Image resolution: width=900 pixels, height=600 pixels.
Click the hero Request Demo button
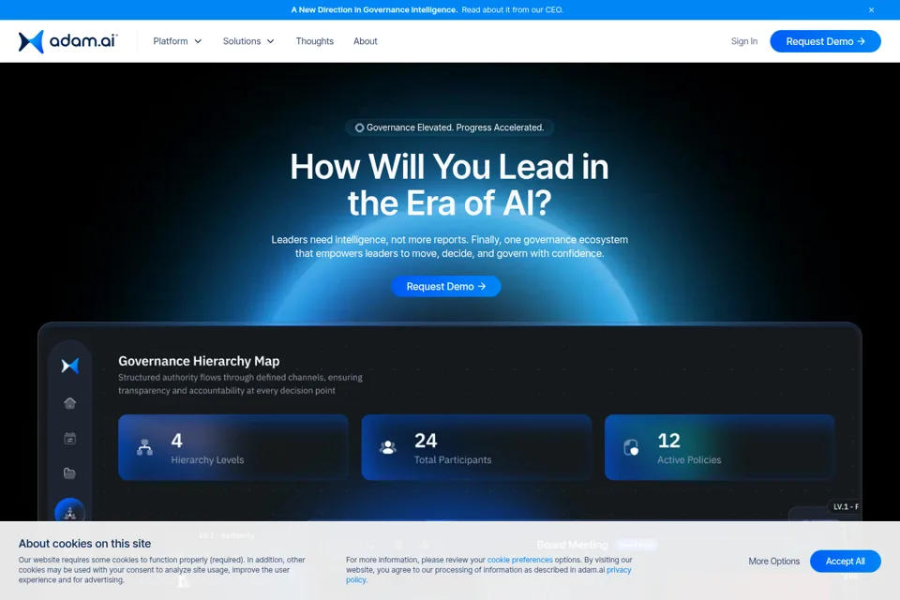(x=446, y=287)
